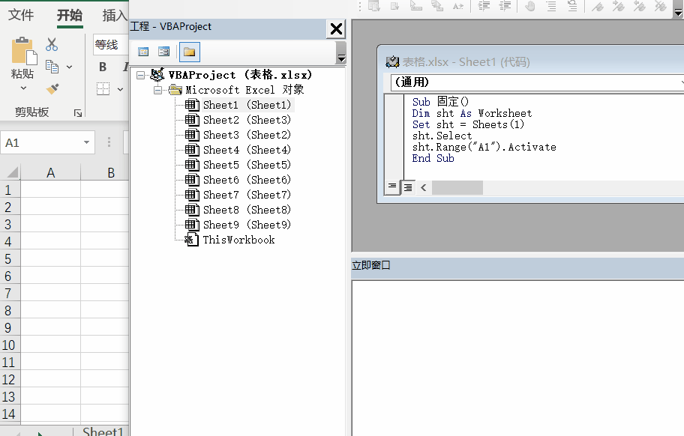Open the Copy options dropdown arrow
The width and height of the screenshot is (684, 436).
click(69, 67)
